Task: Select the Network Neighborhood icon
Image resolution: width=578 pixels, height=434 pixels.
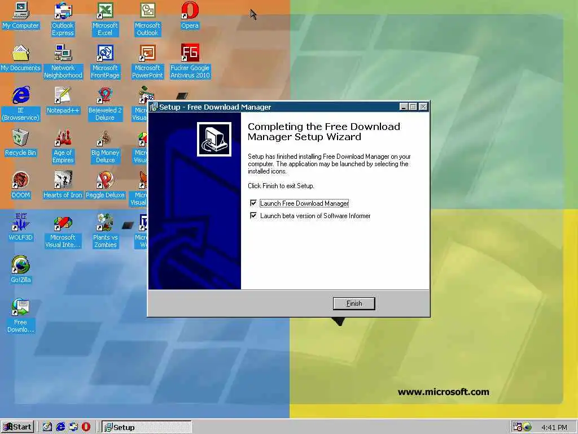Action: pos(63,62)
